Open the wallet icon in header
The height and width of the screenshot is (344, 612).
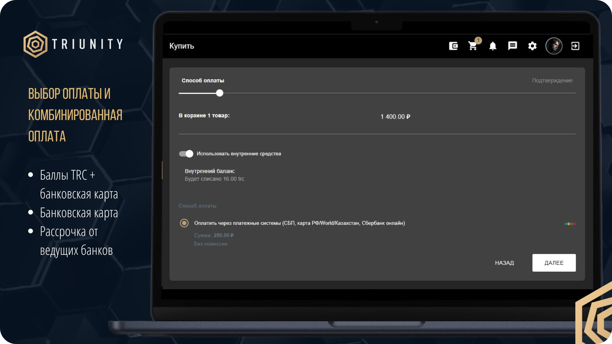pyautogui.click(x=453, y=46)
